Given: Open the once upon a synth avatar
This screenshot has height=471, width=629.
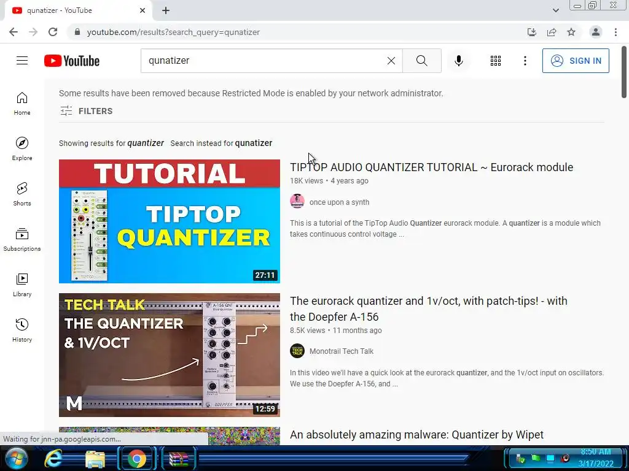Looking at the screenshot, I should pos(297,201).
